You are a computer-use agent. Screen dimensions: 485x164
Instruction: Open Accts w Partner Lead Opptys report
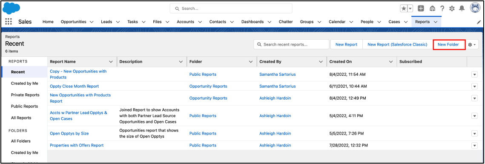[79, 116]
